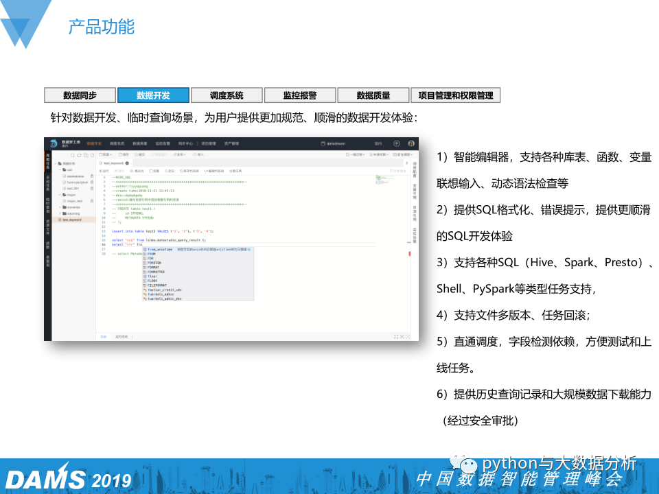Select the 调度系统 slide tab
Image resolution: width=659 pixels, height=494 pixels.
tap(227, 95)
